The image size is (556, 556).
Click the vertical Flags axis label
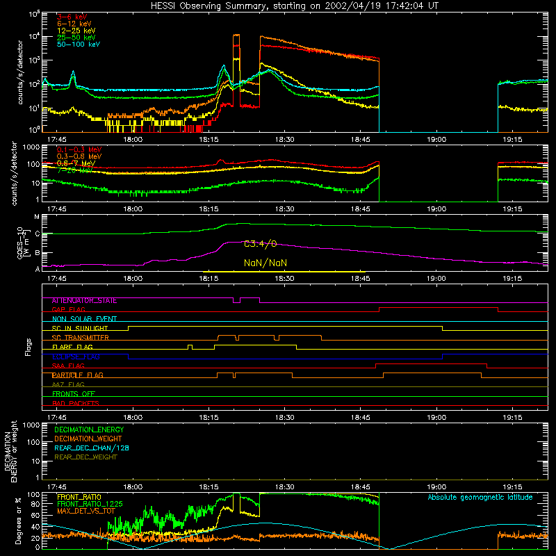coord(28,347)
